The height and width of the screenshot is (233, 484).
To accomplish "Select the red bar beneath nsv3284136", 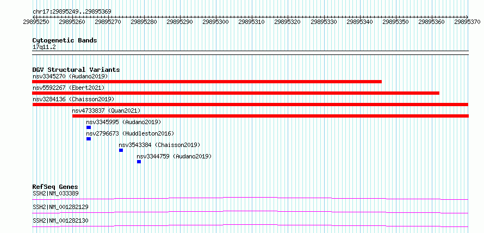I will click(x=250, y=105).
